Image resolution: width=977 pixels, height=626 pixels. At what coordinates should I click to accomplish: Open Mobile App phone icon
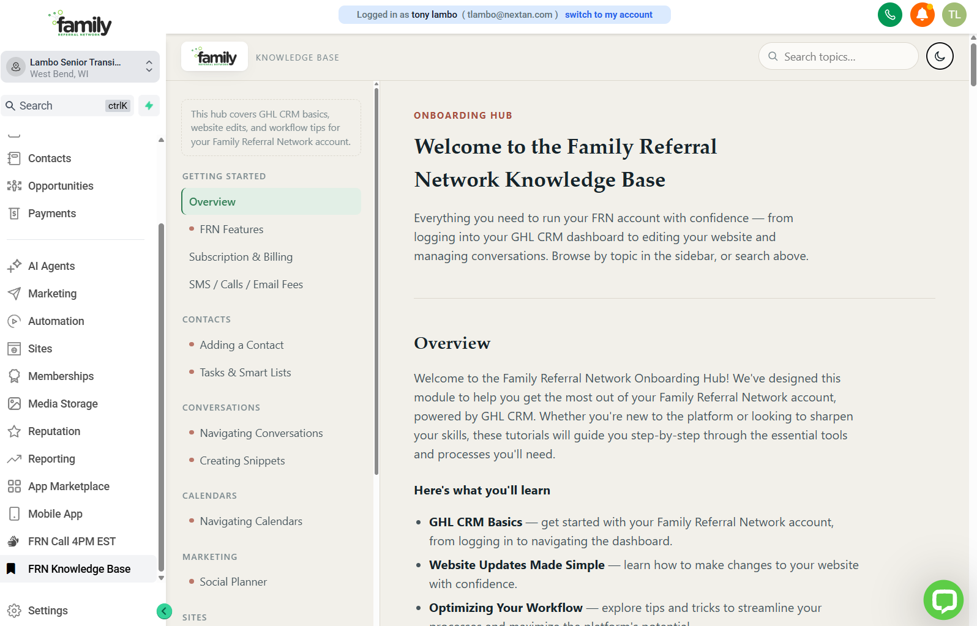tap(14, 514)
